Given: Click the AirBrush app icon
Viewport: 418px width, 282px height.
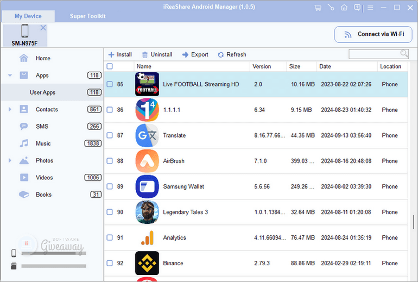Looking at the screenshot, I should pyautogui.click(x=147, y=161).
